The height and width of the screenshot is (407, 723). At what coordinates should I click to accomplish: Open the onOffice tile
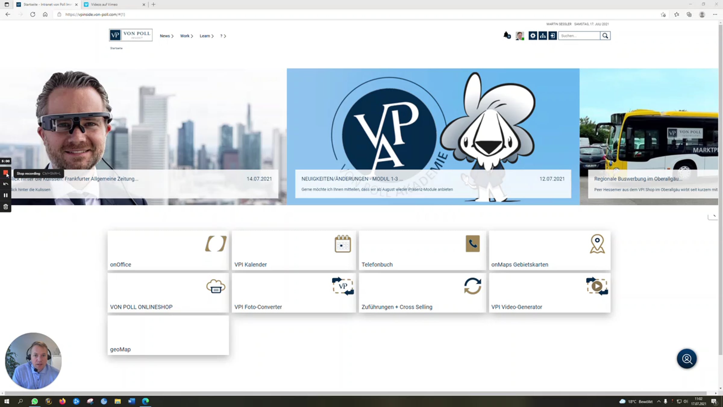click(168, 250)
